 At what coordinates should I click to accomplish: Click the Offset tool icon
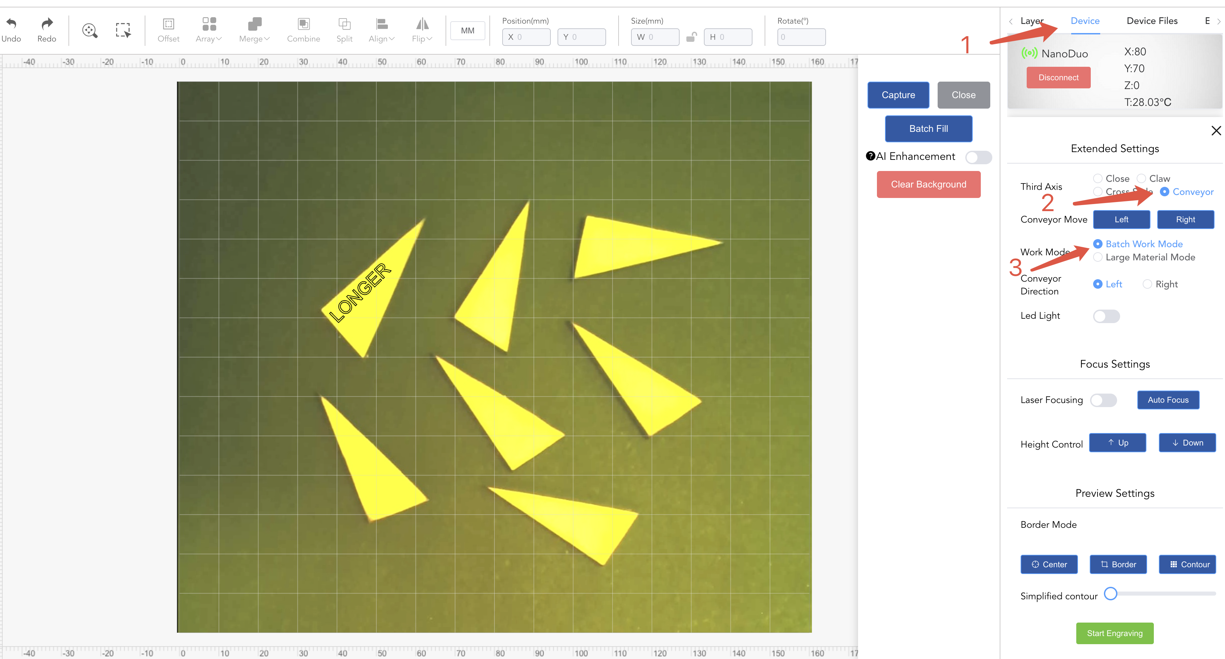(x=168, y=24)
